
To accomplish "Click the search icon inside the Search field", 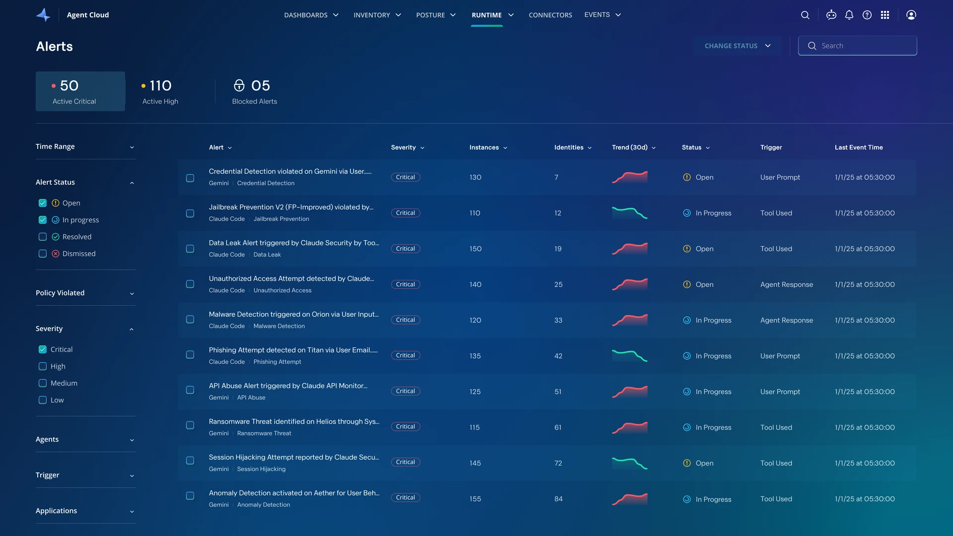I will click(812, 46).
